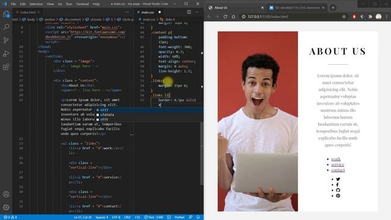Open the Search view in VS Code
This screenshot has width=391, height=220.
(6, 27)
